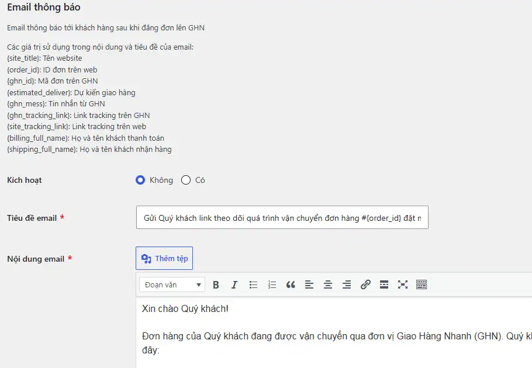This screenshot has height=368, width=532.
Task: Click the '{shipping_full_name}' description line
Action: (x=89, y=149)
